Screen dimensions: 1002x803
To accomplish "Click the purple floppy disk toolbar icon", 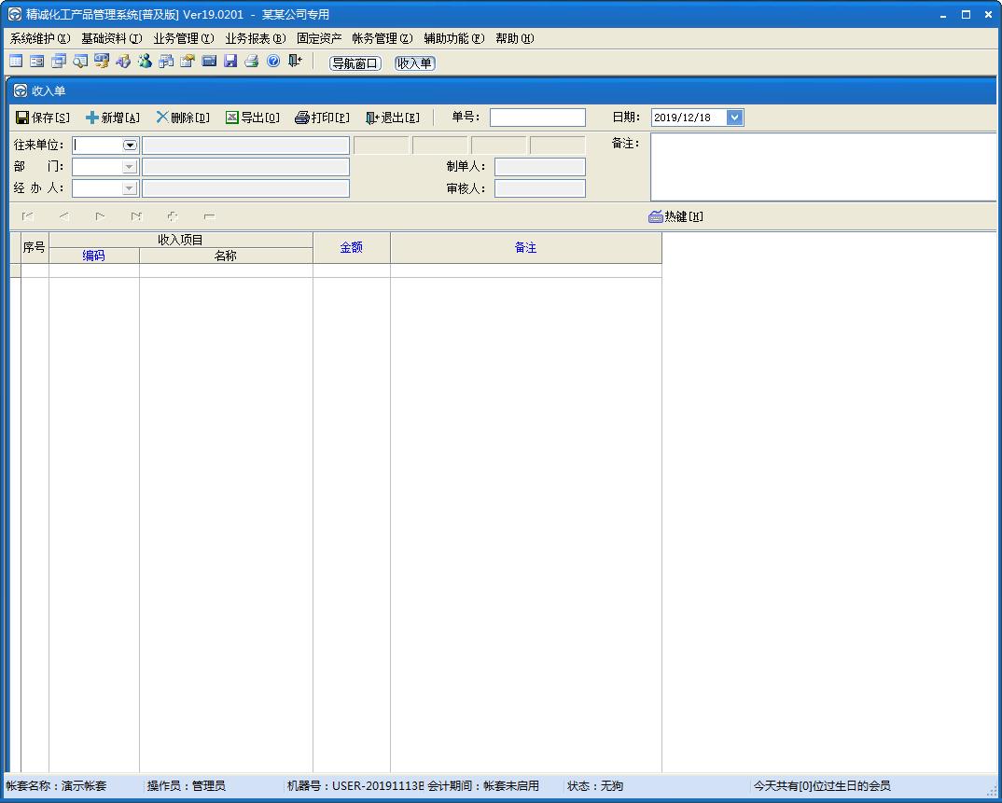I will [230, 62].
